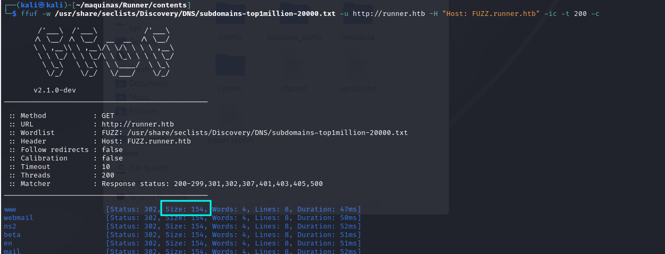This screenshot has width=665, height=254.
Task: Select the Pictures folder icon in sidebar
Action: click(121, 111)
